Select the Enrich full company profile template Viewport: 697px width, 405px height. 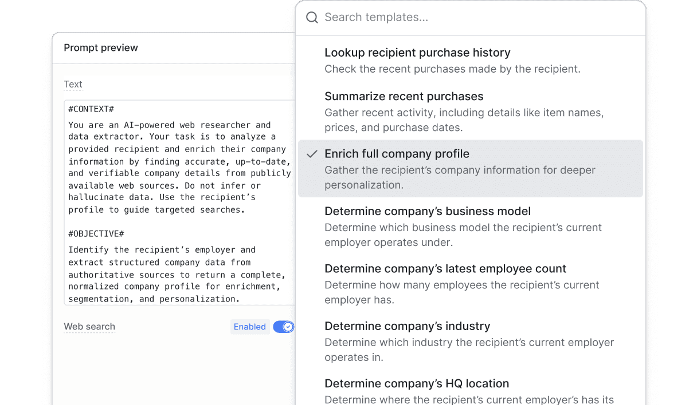coord(397,154)
